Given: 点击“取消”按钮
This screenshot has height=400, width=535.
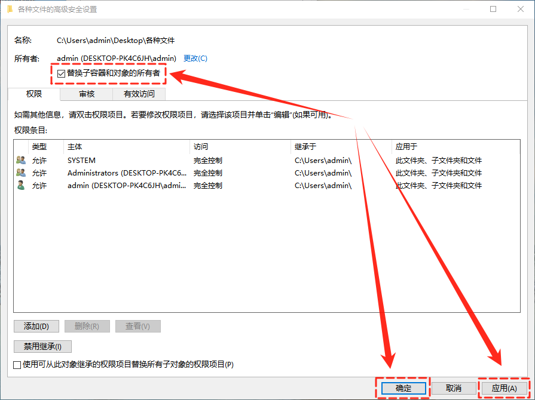Looking at the screenshot, I should (x=454, y=387).
